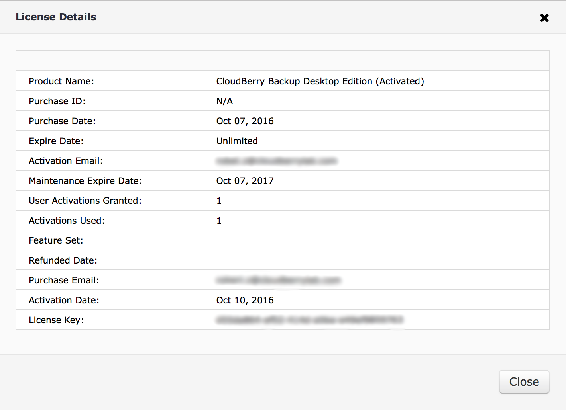The image size is (566, 410).
Task: Click the Product Name label
Action: click(61, 81)
